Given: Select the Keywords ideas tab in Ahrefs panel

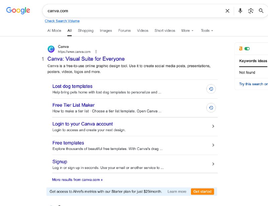Looking at the screenshot, I should 253,61.
